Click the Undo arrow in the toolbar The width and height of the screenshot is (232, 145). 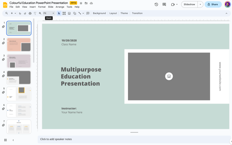(x=20, y=13)
